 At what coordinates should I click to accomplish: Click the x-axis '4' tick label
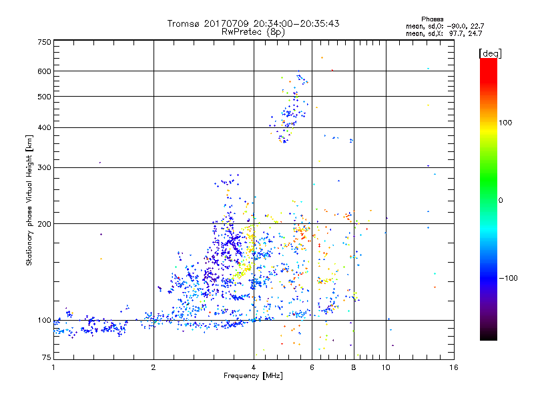254,367
